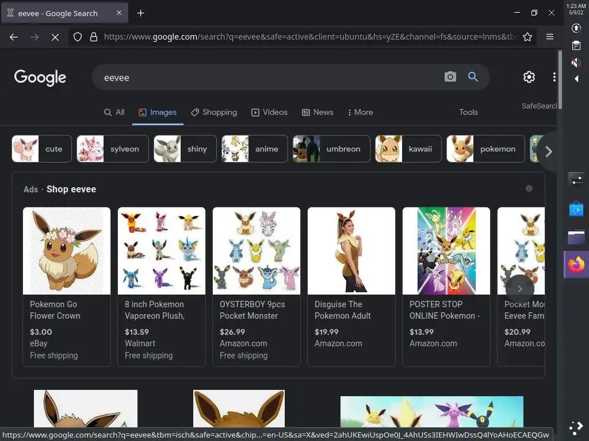Open Google apps dots menu
The image size is (589, 441).
pyautogui.click(x=554, y=77)
